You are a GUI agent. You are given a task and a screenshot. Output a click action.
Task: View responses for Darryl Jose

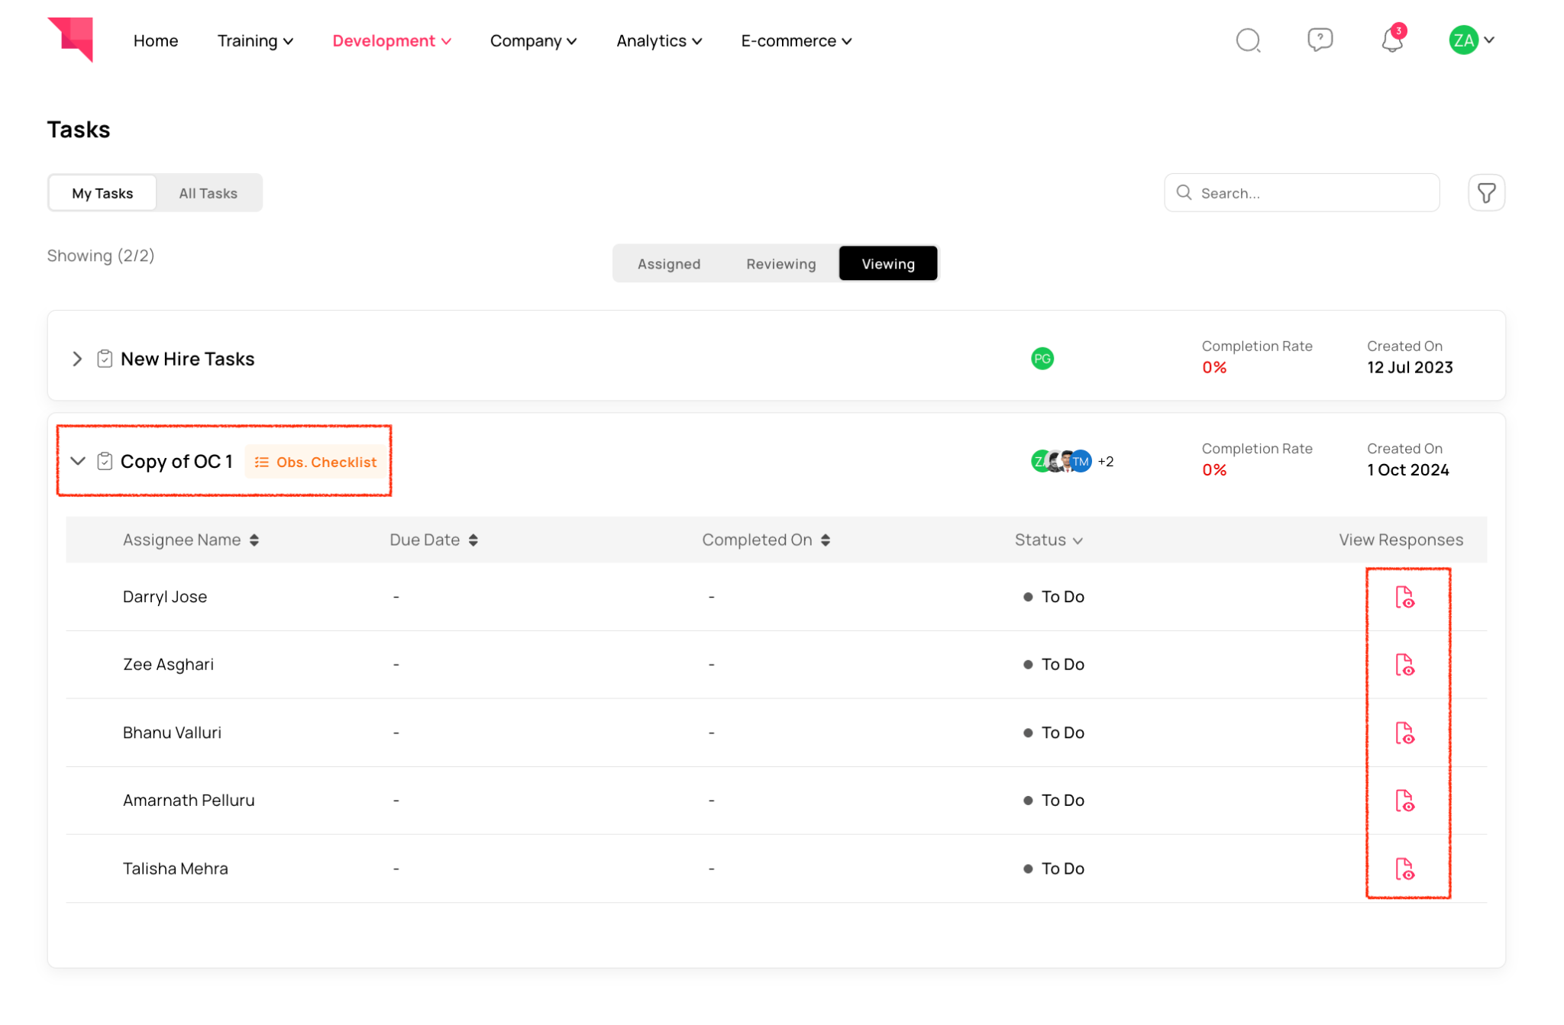1404,597
